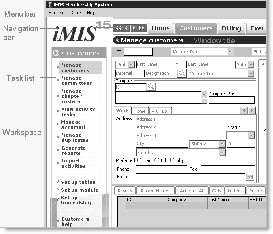Open Manage duplicates task

tap(75, 137)
